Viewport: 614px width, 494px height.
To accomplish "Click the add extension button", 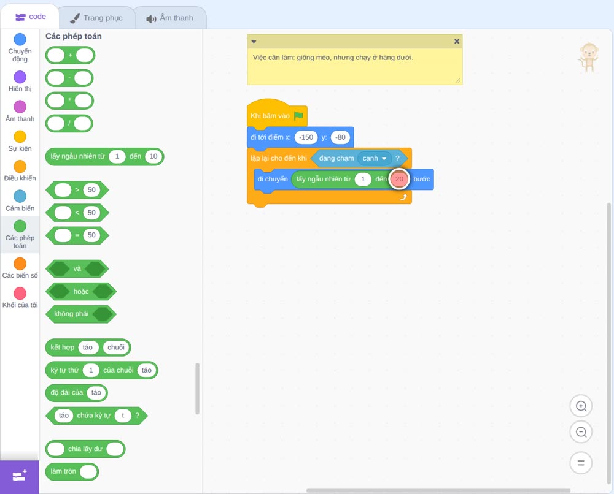I will [x=20, y=476].
